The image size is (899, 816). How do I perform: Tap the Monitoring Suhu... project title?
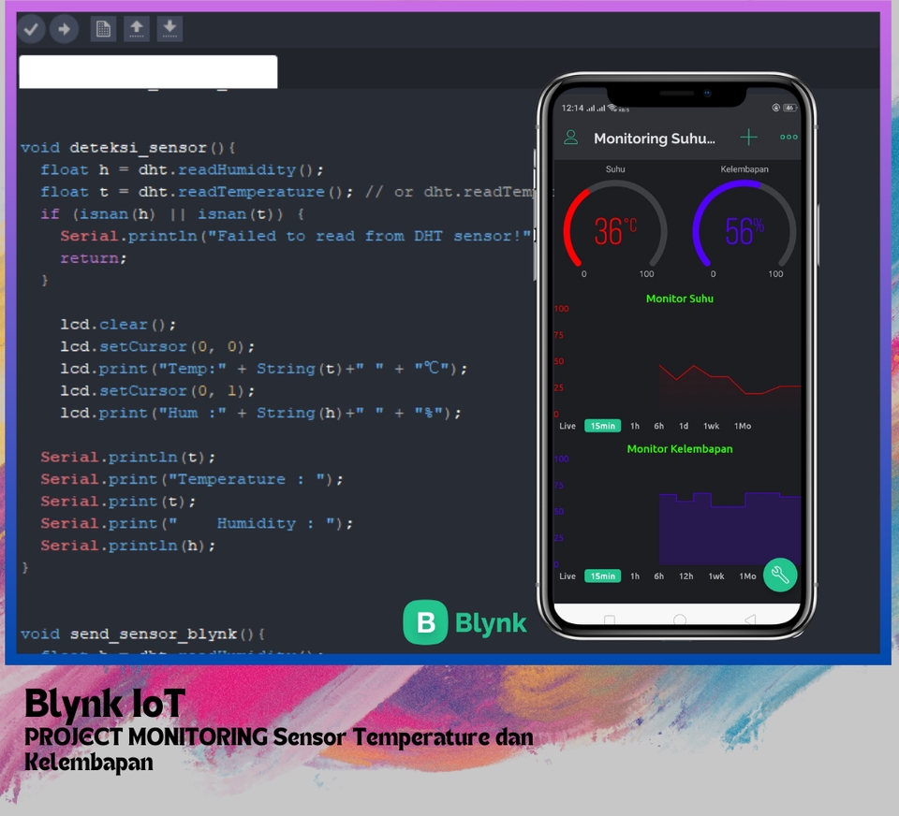[655, 138]
